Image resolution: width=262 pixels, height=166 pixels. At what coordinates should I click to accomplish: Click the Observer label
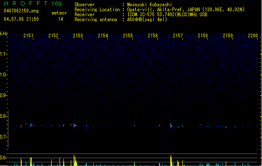pyautogui.click(x=85, y=5)
